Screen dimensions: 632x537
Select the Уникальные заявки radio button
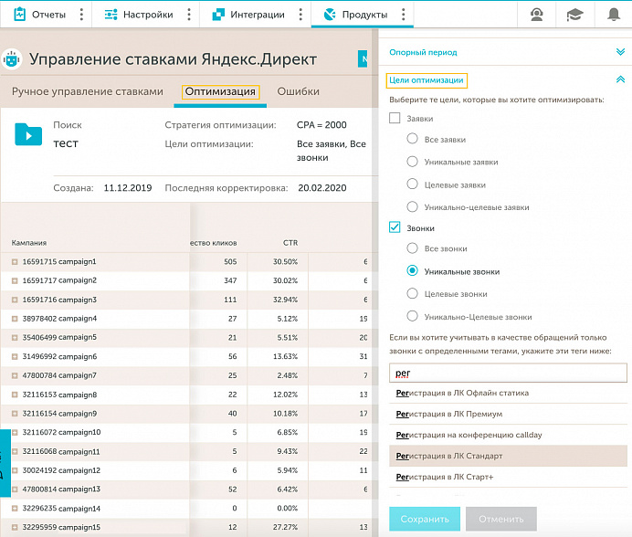(412, 162)
